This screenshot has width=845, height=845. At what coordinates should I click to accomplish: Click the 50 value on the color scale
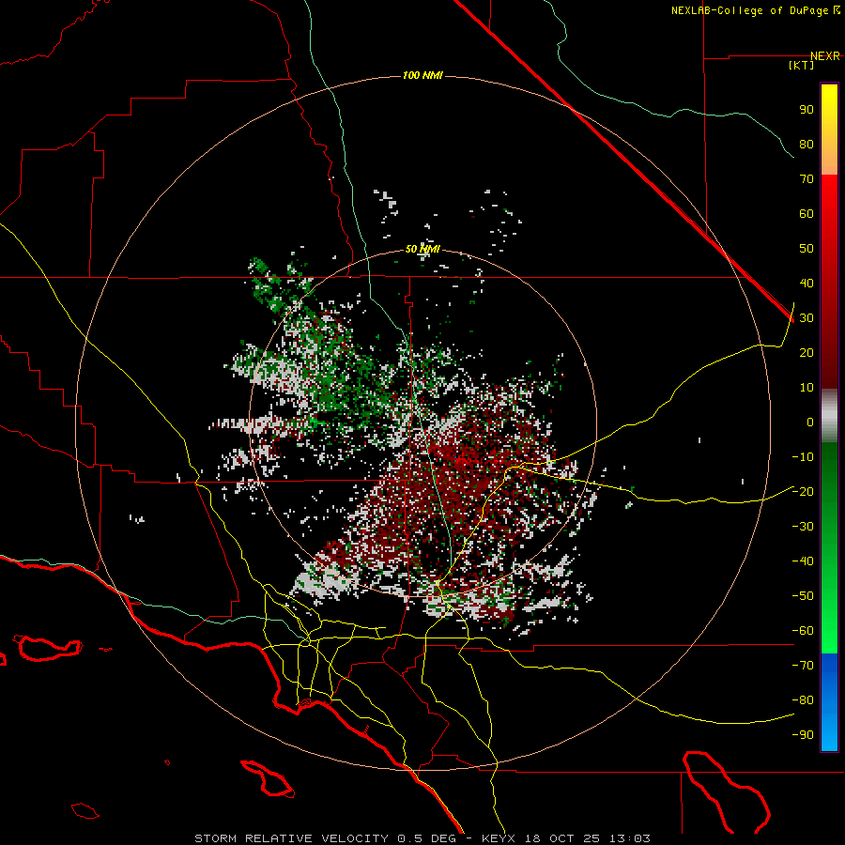[x=807, y=249]
